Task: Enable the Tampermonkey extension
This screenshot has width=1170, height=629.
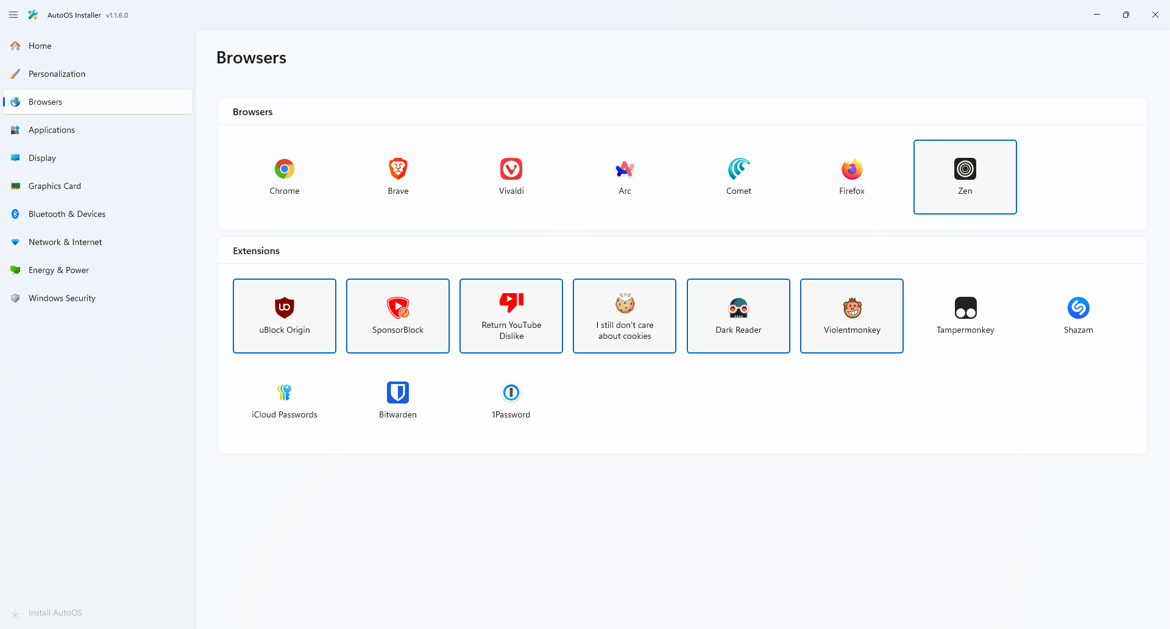Action: 965,316
